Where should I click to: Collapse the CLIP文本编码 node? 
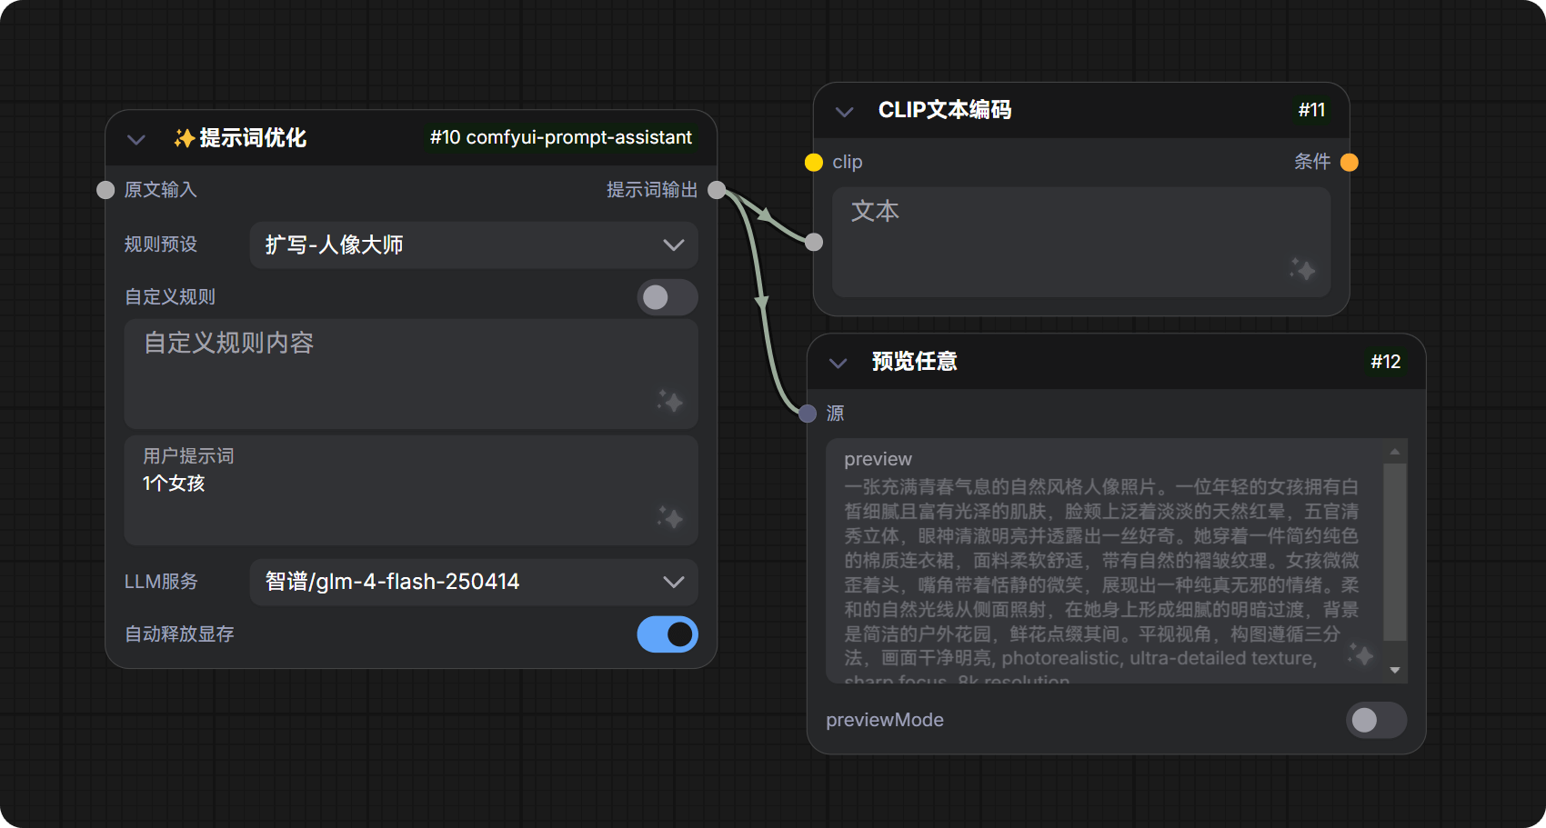point(844,112)
